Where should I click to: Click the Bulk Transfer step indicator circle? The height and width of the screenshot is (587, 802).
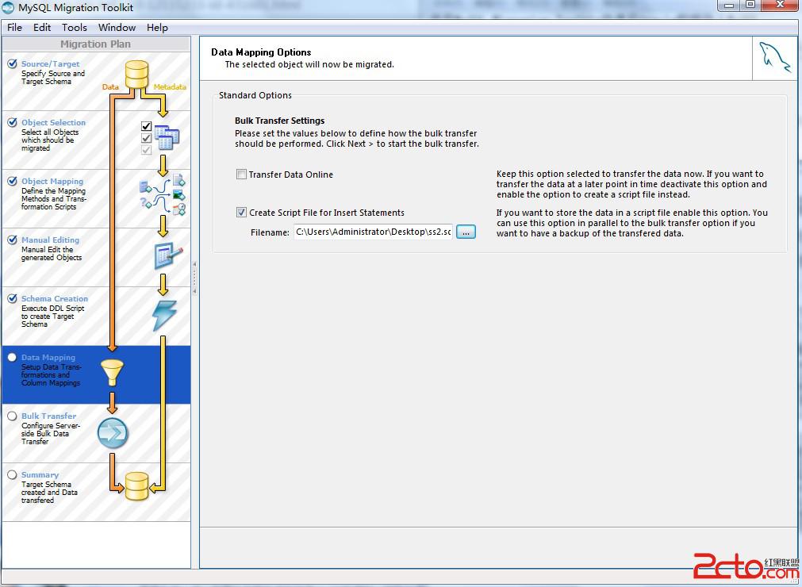(x=12, y=416)
